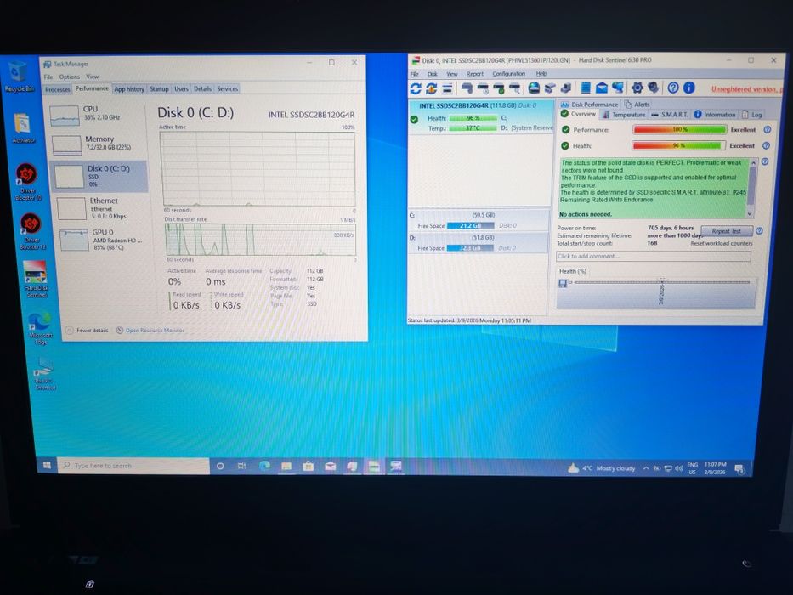Screen dimensions: 793x595
Task: Open Microsoft Store from the taskbar
Action: 308,467
